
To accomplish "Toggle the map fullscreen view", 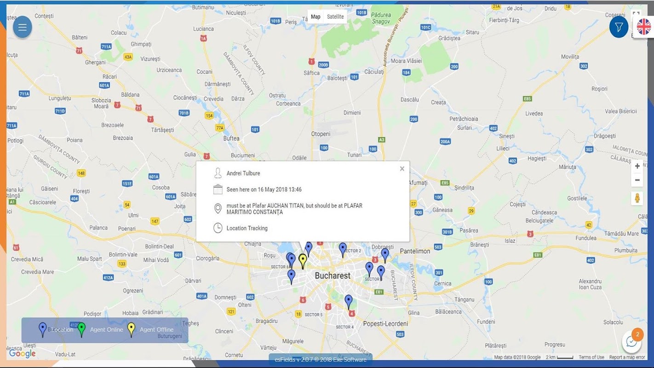I will click(636, 14).
